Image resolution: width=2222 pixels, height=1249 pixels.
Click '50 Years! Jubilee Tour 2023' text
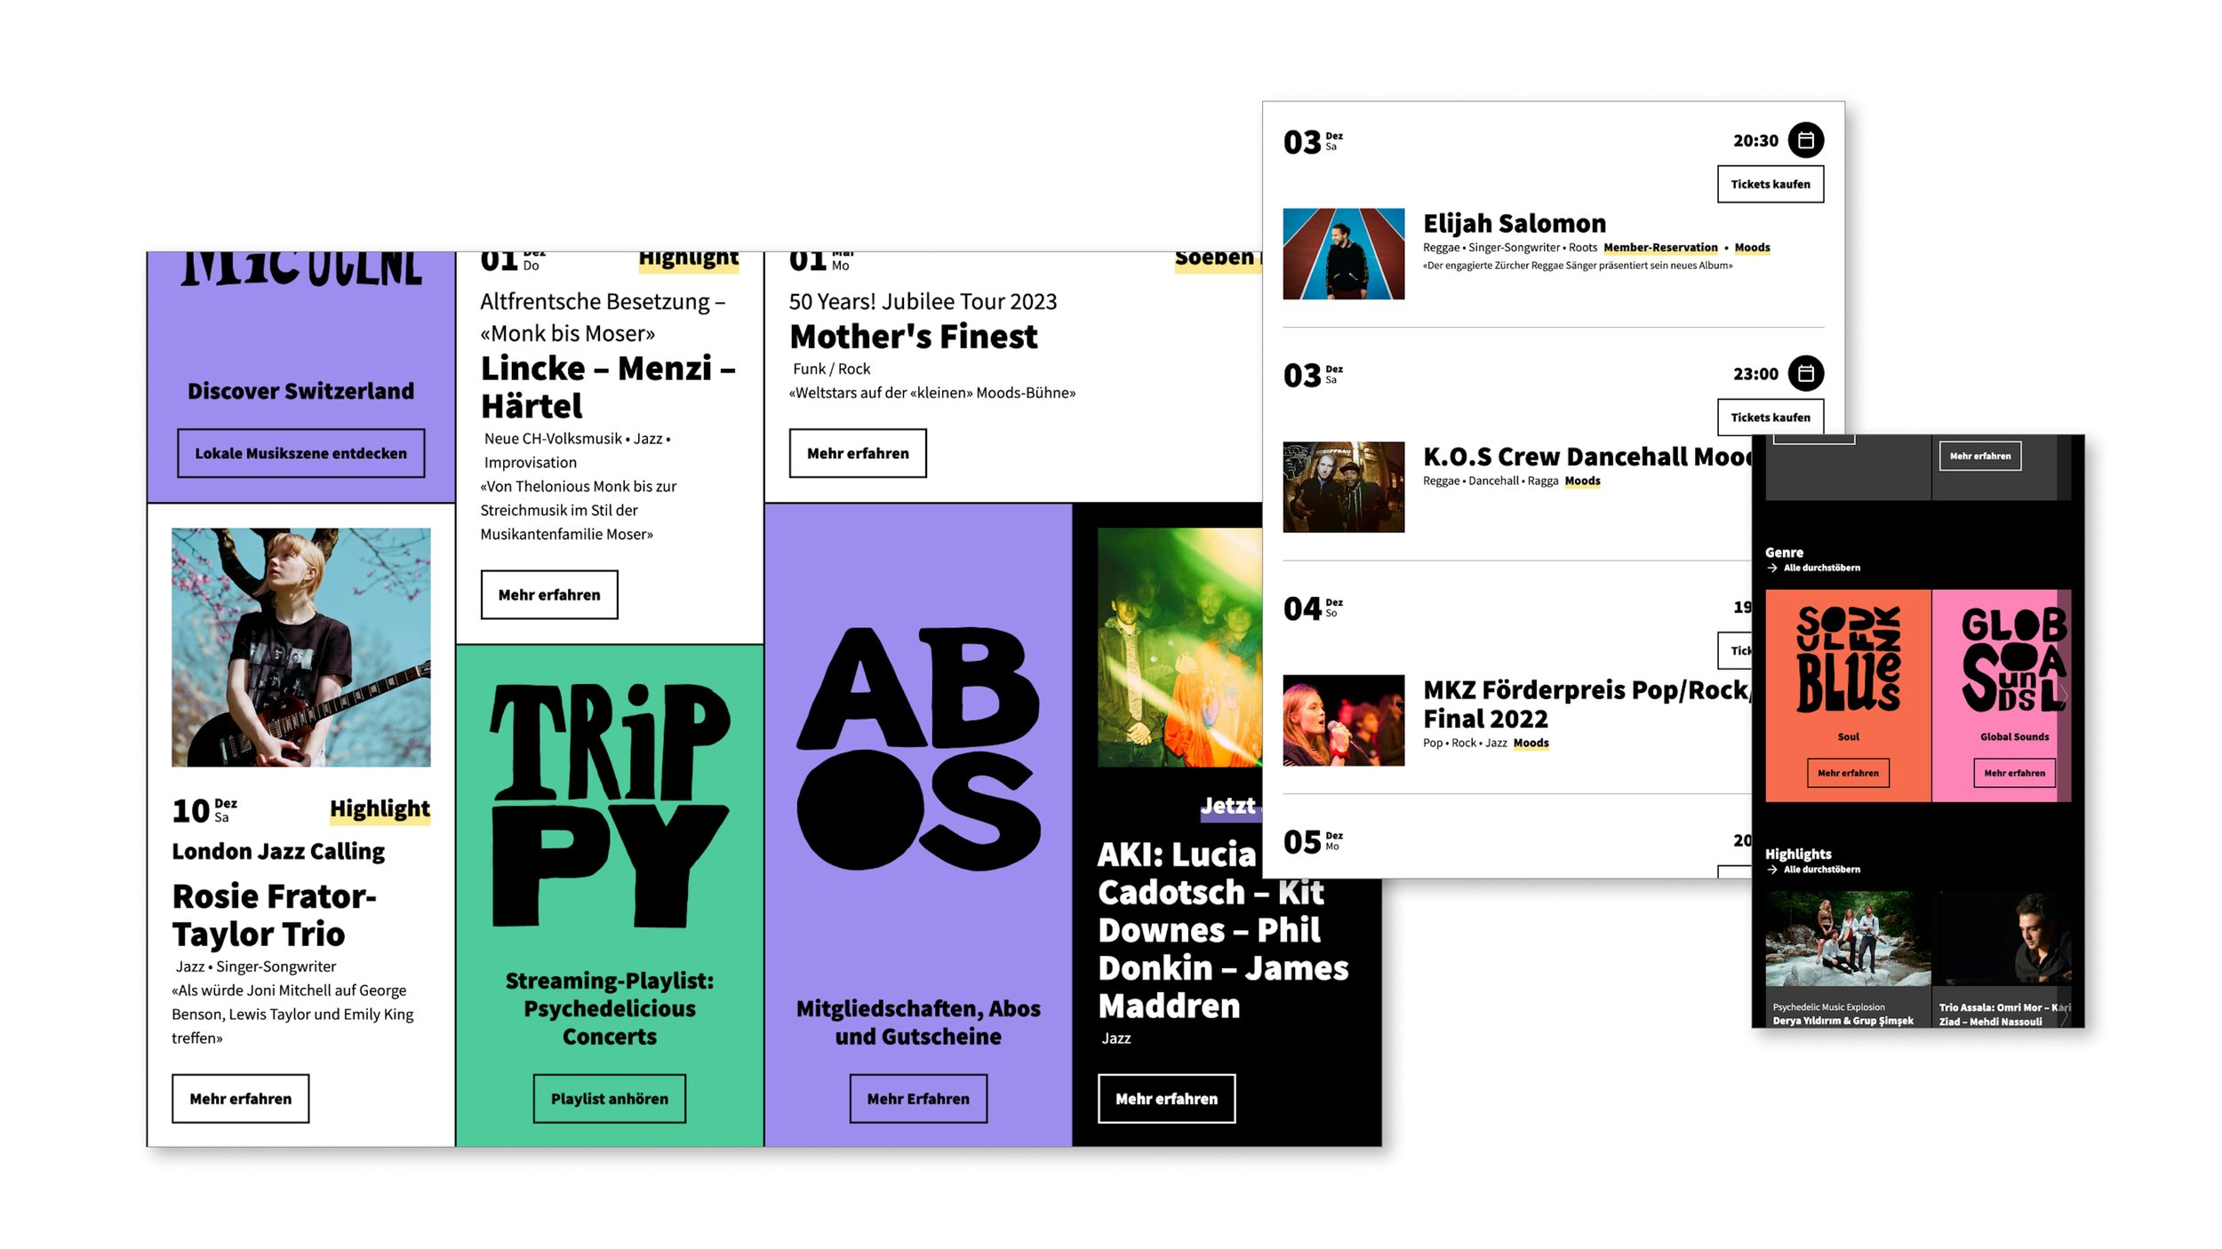923,301
